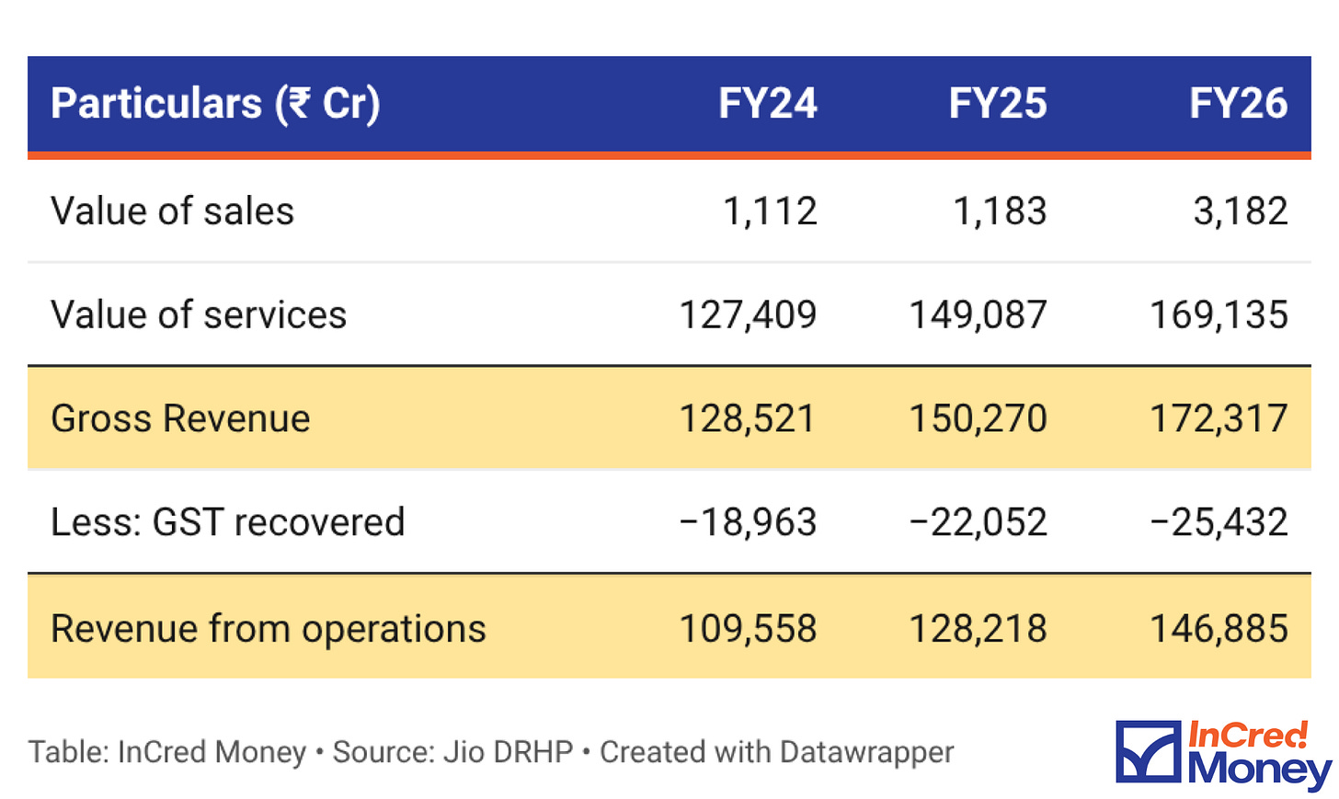Image resolution: width=1339 pixels, height=799 pixels.
Task: Click the Table: InCred Money caption
Action: (166, 752)
